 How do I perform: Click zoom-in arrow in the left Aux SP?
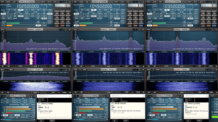click(39, 92)
